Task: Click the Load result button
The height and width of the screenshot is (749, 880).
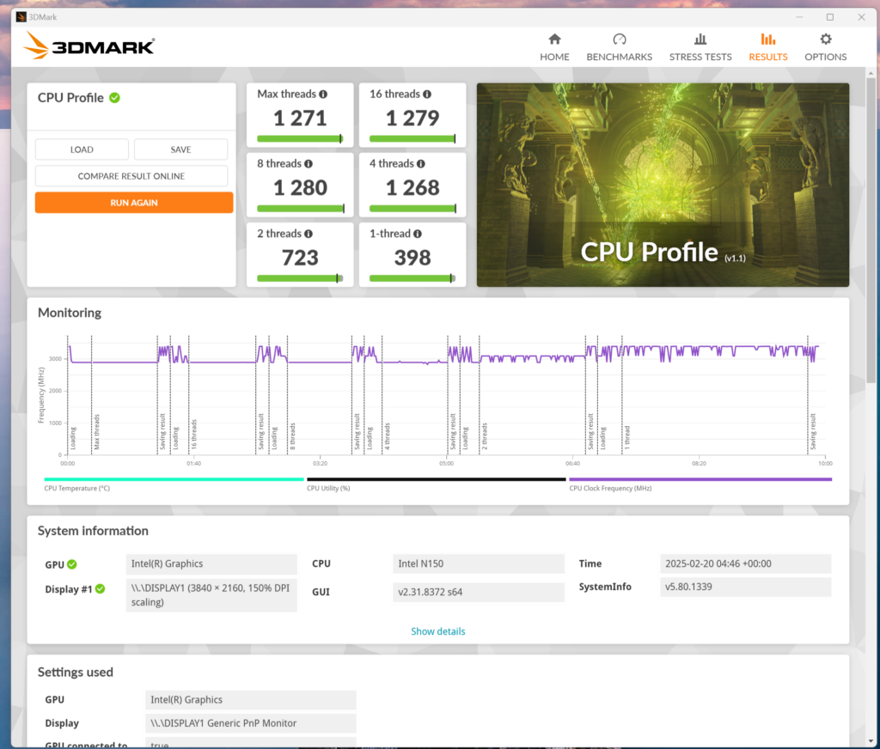Action: click(82, 149)
